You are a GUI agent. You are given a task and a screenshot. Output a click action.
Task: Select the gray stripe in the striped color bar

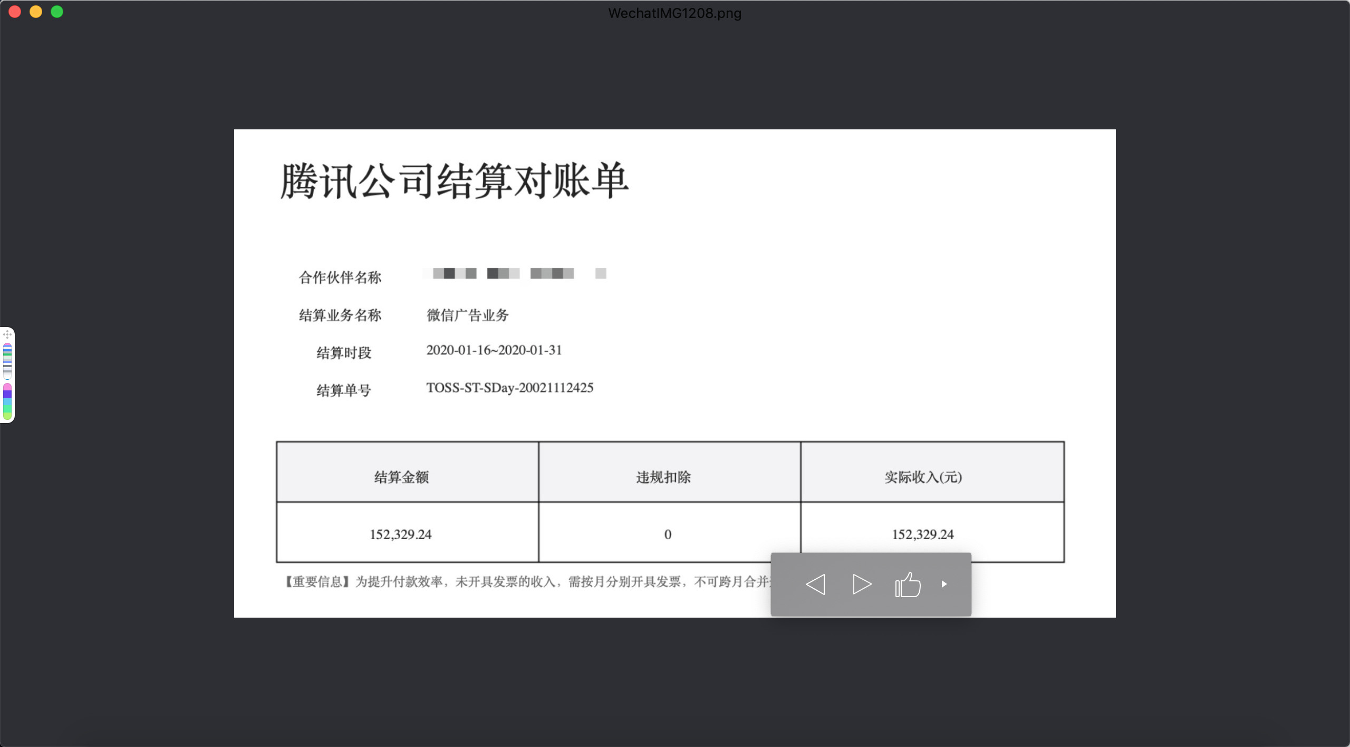click(x=7, y=366)
